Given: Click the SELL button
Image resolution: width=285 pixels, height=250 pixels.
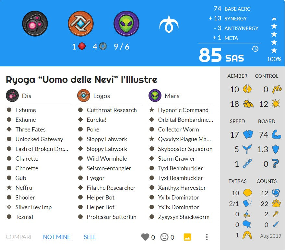Looking at the screenshot, I should point(90,237).
